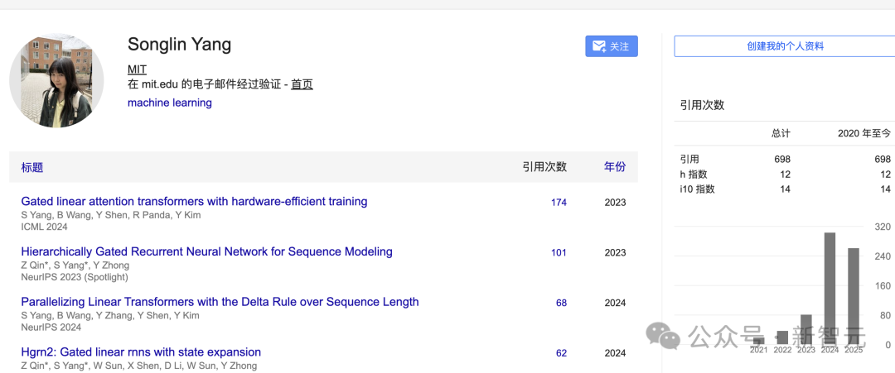The height and width of the screenshot is (373, 895).
Task: Open the 首页 homepage link
Action: [302, 84]
